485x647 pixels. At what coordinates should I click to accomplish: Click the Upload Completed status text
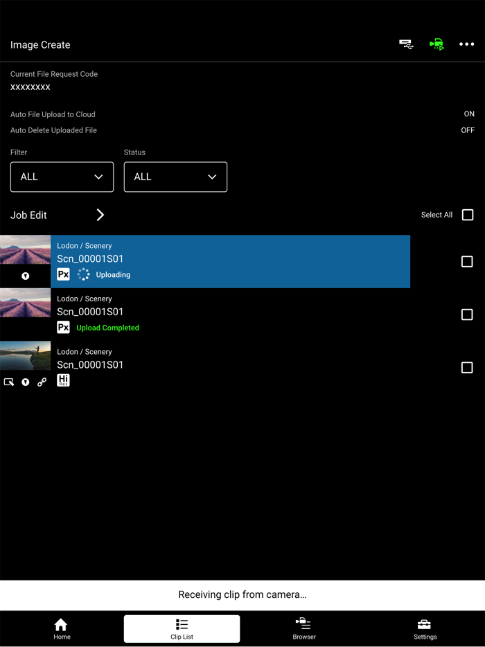(107, 328)
